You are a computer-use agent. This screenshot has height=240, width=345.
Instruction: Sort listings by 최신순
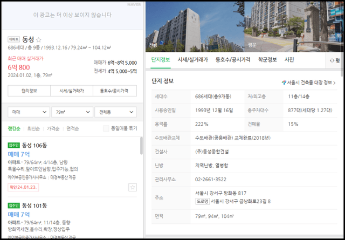coord(33,128)
